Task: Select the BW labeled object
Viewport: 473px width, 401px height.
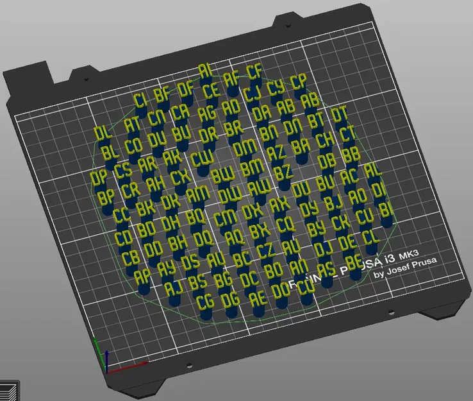Action: 223,176
